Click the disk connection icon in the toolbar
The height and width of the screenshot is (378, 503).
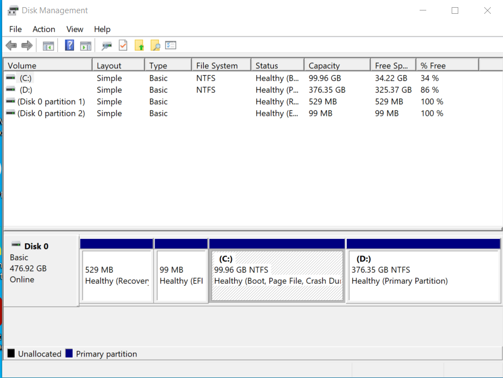107,46
